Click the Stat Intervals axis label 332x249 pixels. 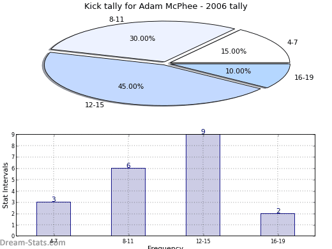[5, 186]
